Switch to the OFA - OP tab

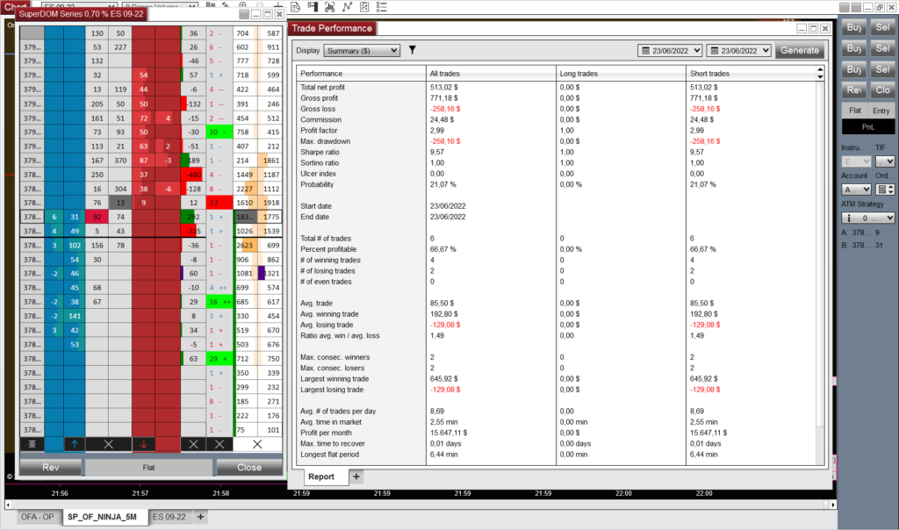coord(37,517)
